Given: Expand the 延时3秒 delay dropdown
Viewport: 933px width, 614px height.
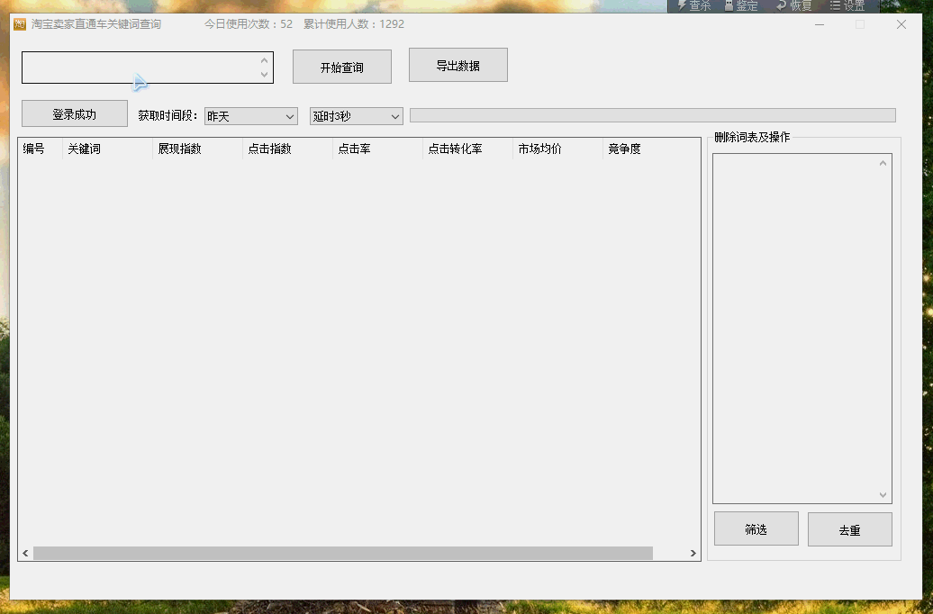Looking at the screenshot, I should (356, 116).
